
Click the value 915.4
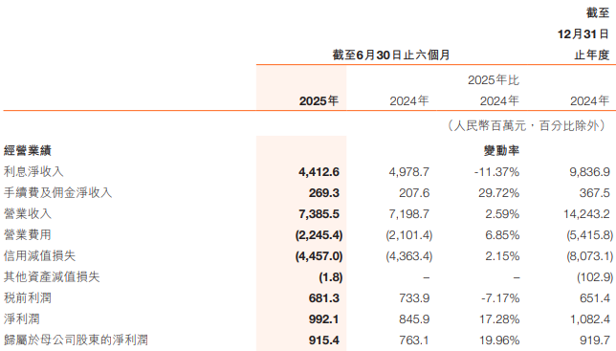(324, 340)
